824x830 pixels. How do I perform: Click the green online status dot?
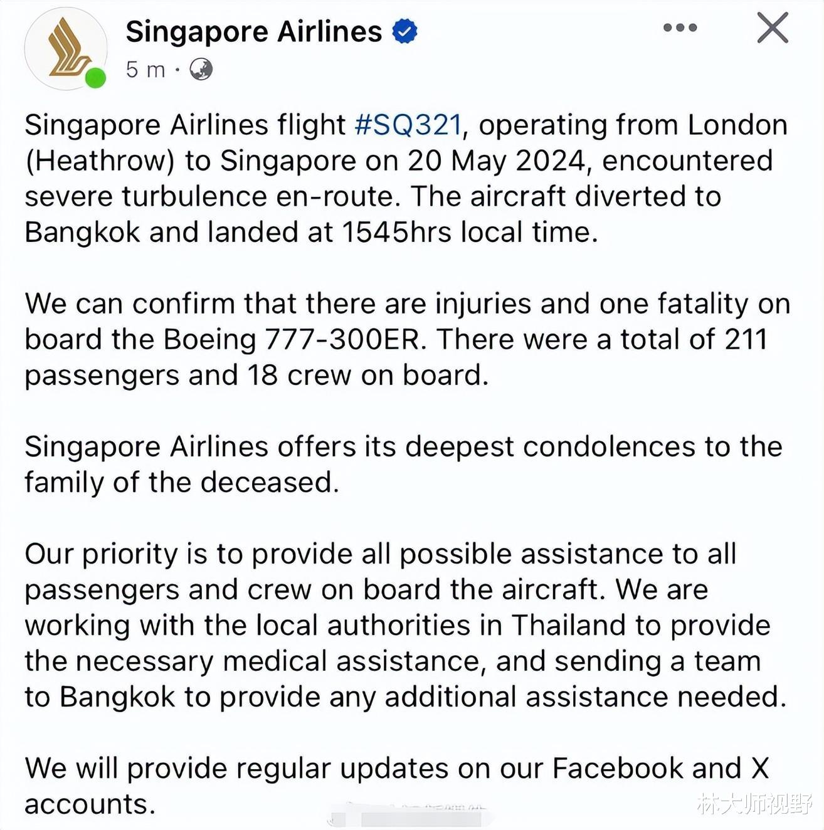95,78
